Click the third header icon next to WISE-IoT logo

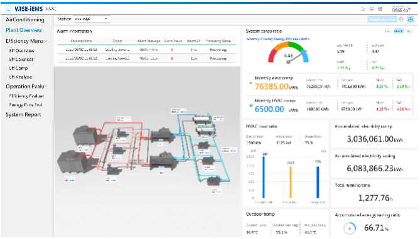point(380,9)
